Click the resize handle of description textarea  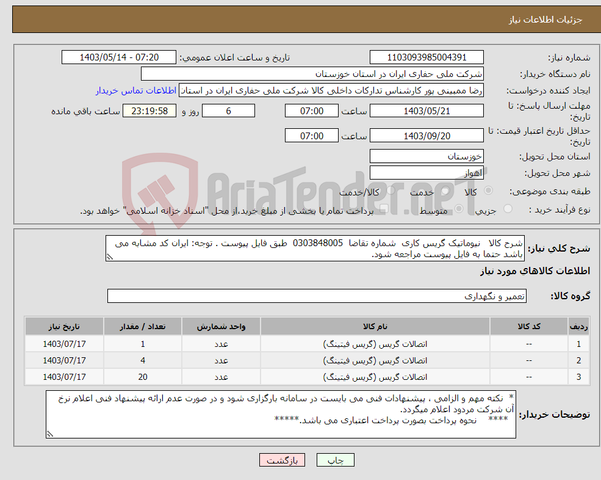tap(110, 257)
